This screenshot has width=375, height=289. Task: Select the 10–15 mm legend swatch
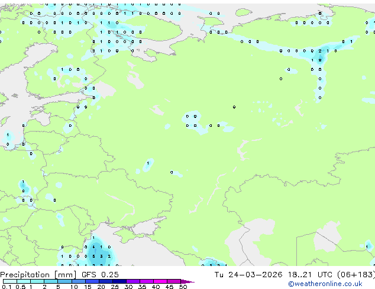[78, 281]
